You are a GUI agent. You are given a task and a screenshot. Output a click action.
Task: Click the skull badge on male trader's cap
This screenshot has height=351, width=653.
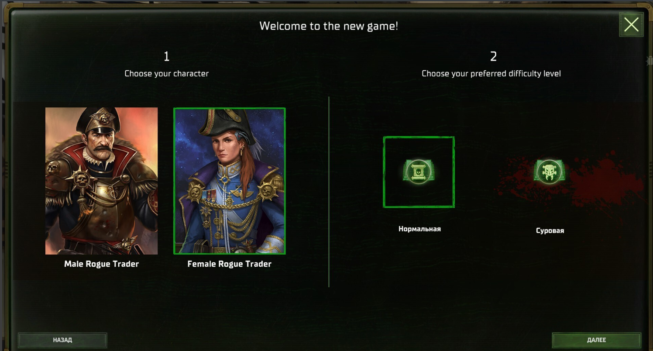[104, 117]
